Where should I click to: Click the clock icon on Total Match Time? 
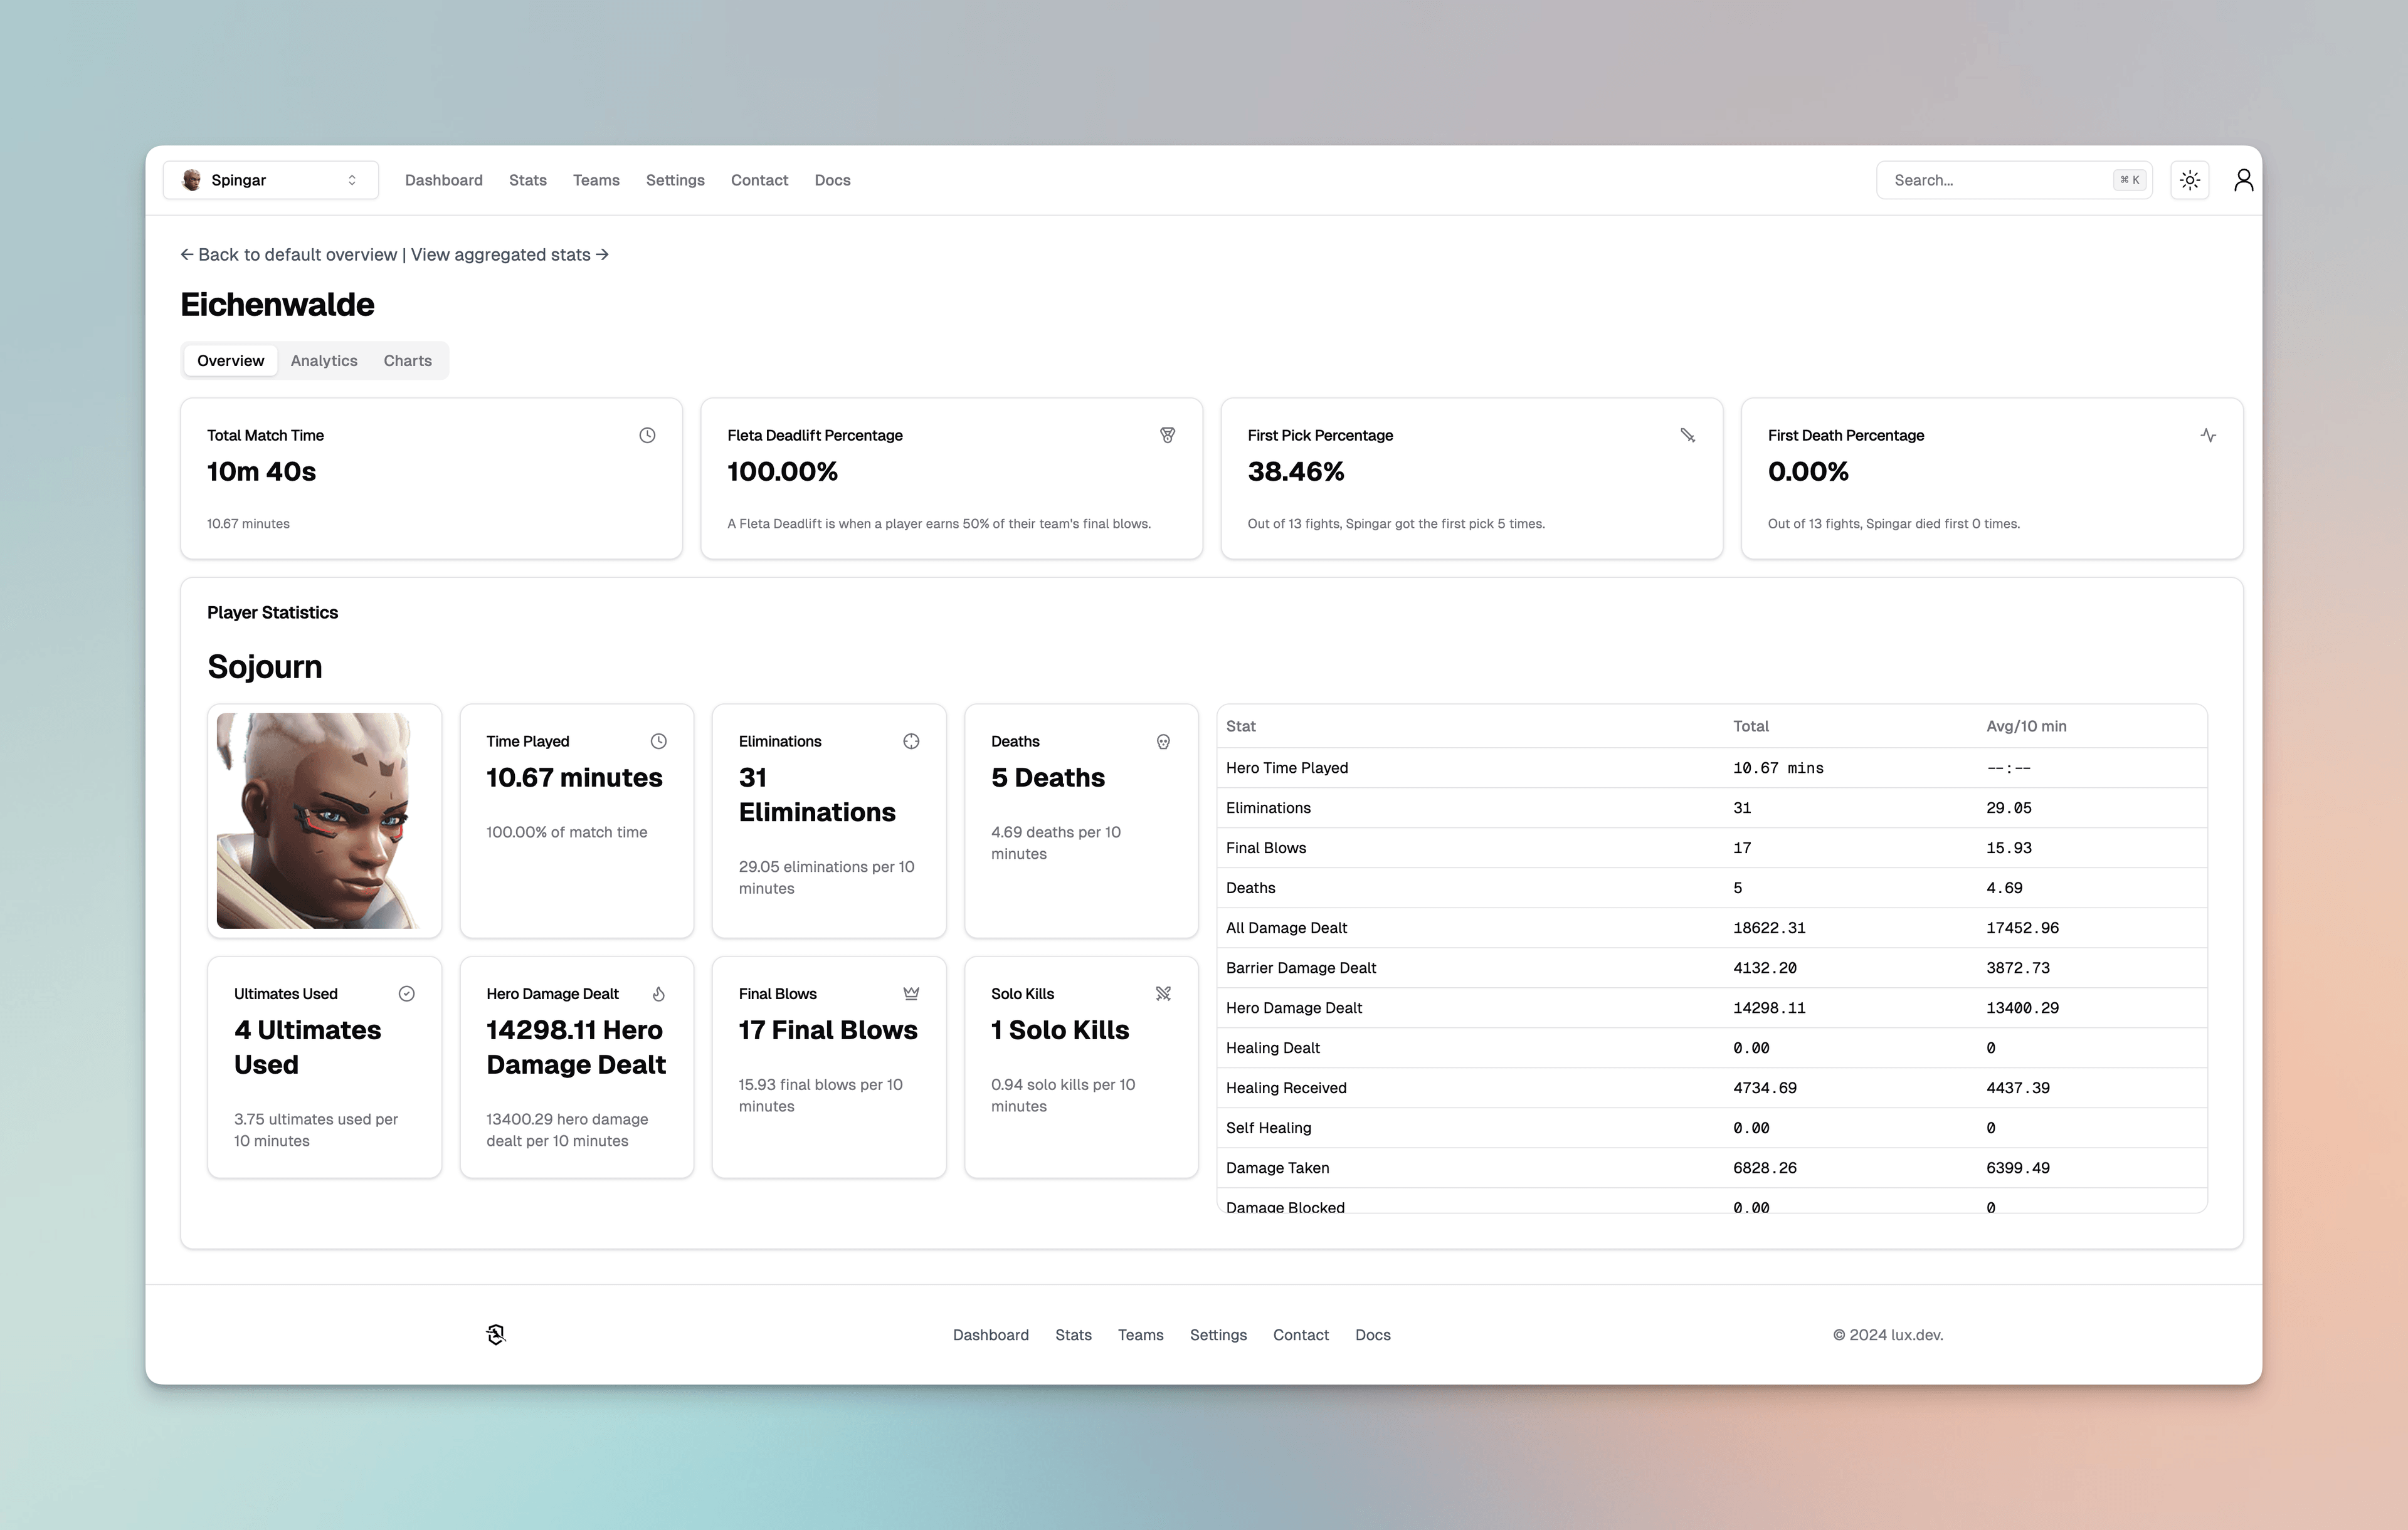click(647, 436)
